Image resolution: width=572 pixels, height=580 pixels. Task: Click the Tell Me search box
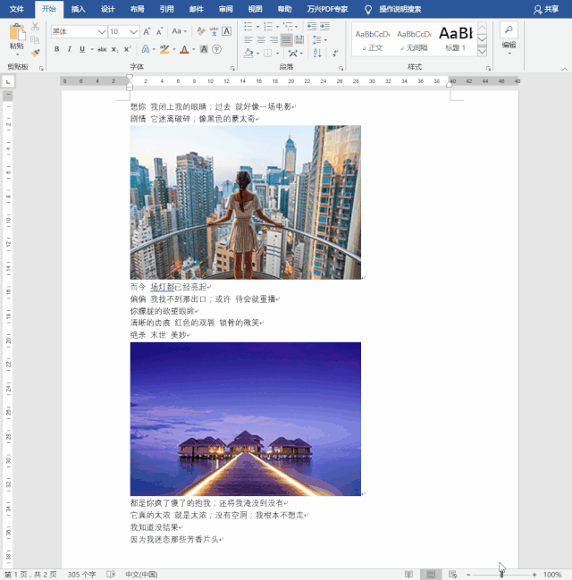click(x=400, y=9)
